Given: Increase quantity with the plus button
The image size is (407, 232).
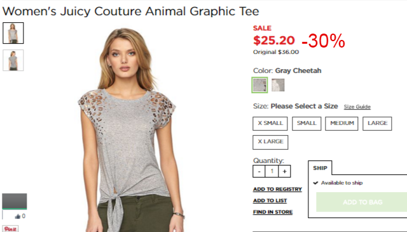Looking at the screenshot, I should point(284,171).
